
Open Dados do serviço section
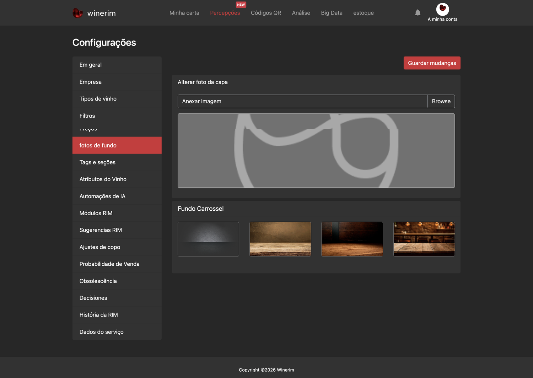pyautogui.click(x=117, y=332)
